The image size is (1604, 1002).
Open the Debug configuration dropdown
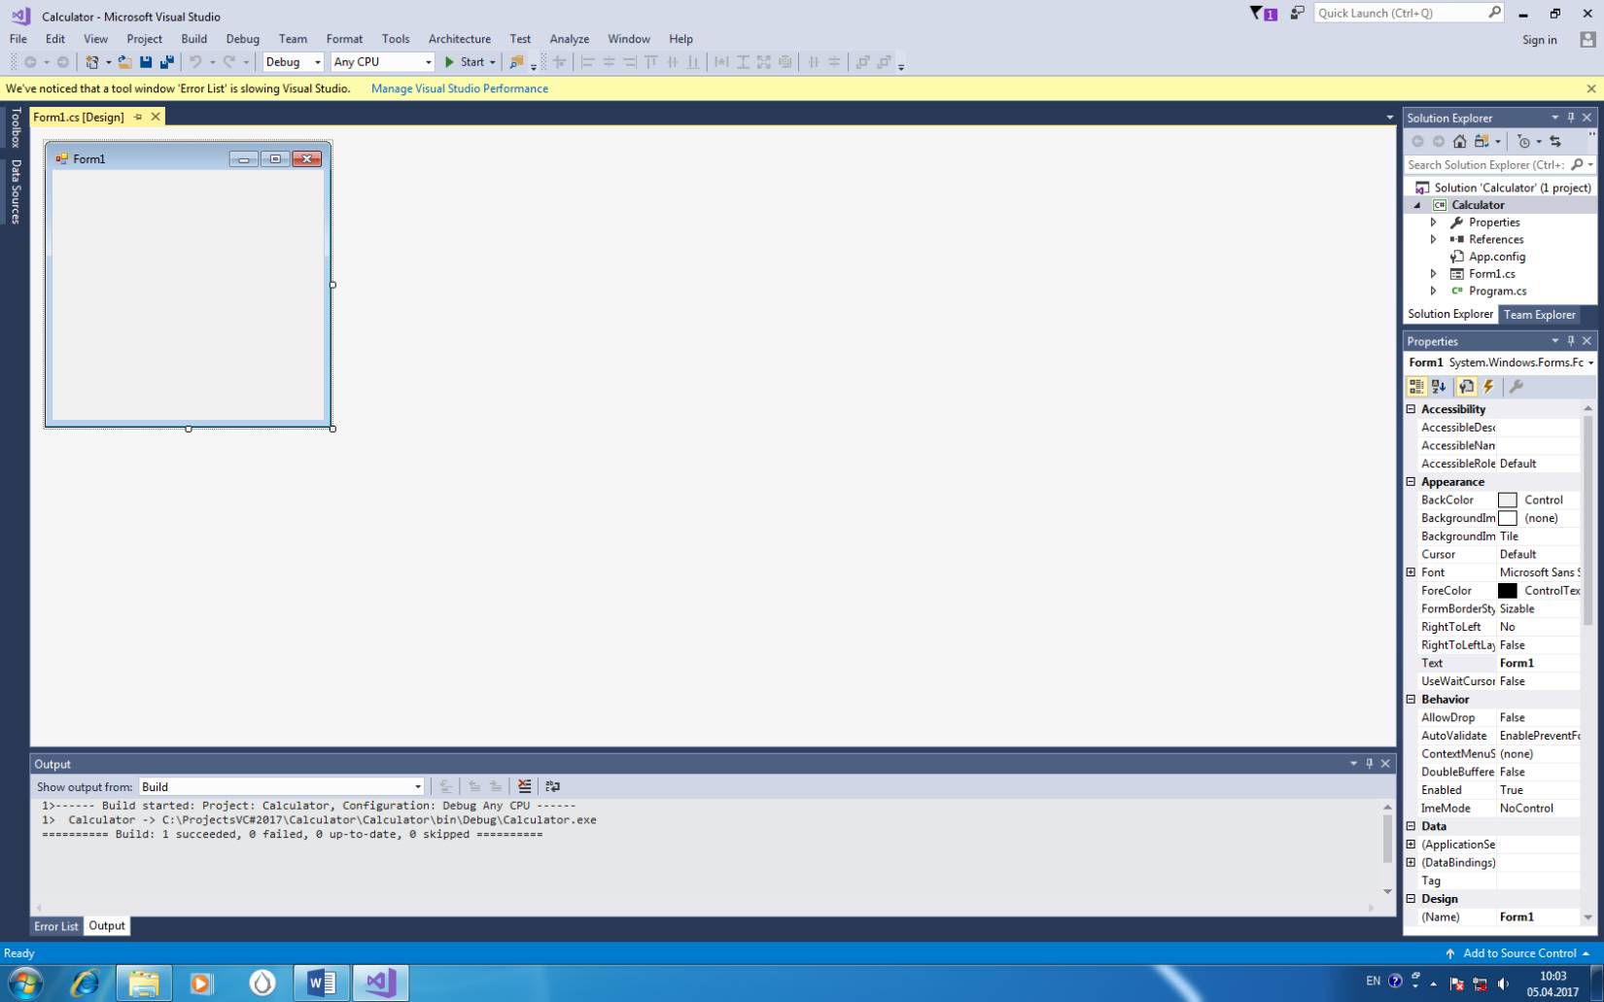[x=293, y=62]
